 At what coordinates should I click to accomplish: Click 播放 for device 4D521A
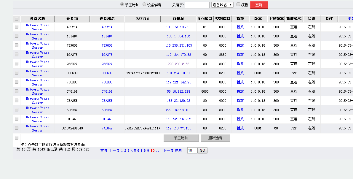[x=240, y=27]
